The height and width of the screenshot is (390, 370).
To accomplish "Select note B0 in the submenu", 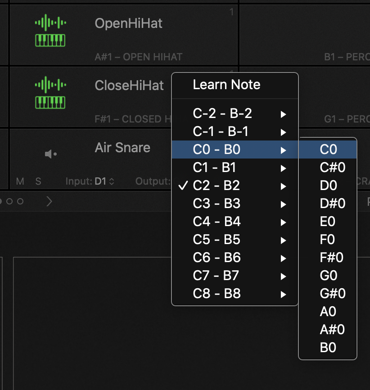I will 328,348.
